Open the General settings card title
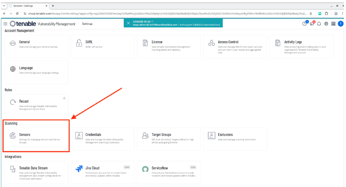The width and height of the screenshot is (346, 187). pos(24,42)
